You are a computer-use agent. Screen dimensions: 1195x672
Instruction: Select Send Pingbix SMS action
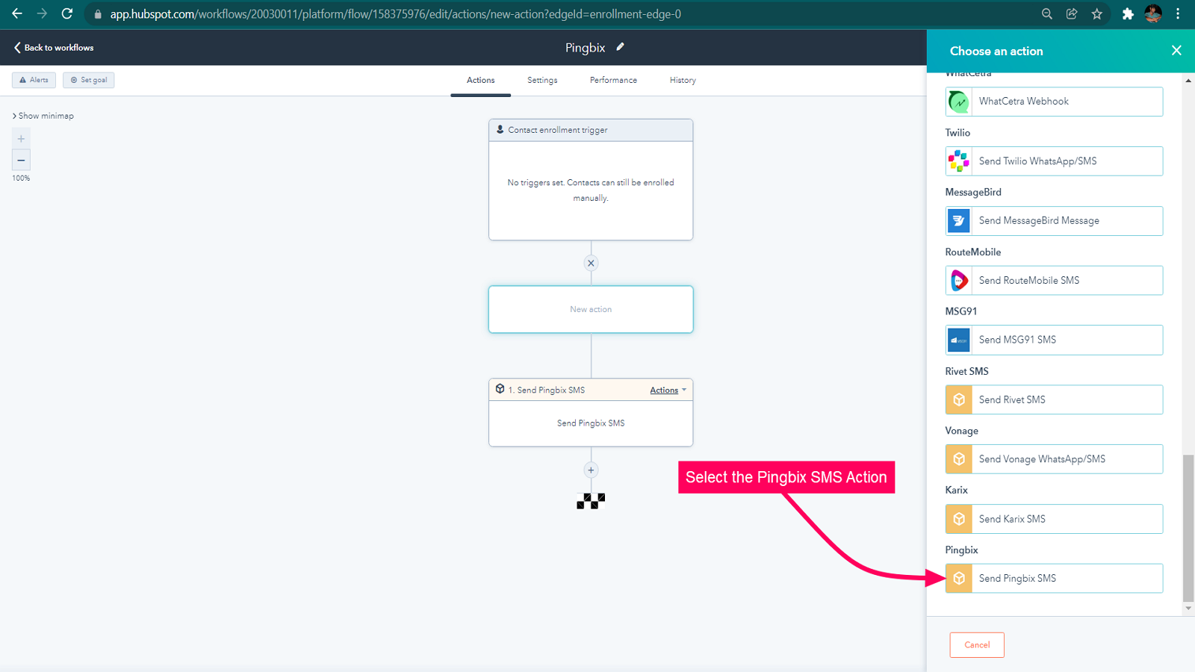1054,579
